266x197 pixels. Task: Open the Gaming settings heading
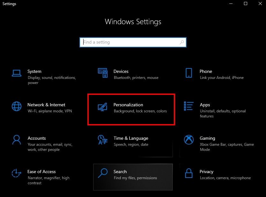(207, 138)
